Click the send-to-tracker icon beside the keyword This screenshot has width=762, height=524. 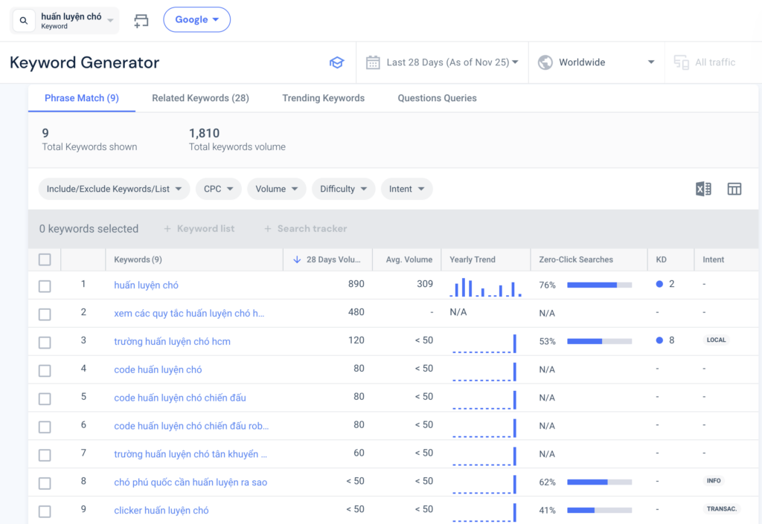pos(141,22)
